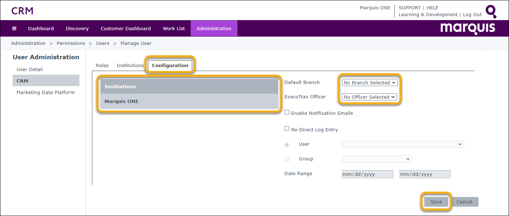Viewport: 509px width, 216px height.
Task: Go to the Dashboard menu
Action: click(41, 28)
